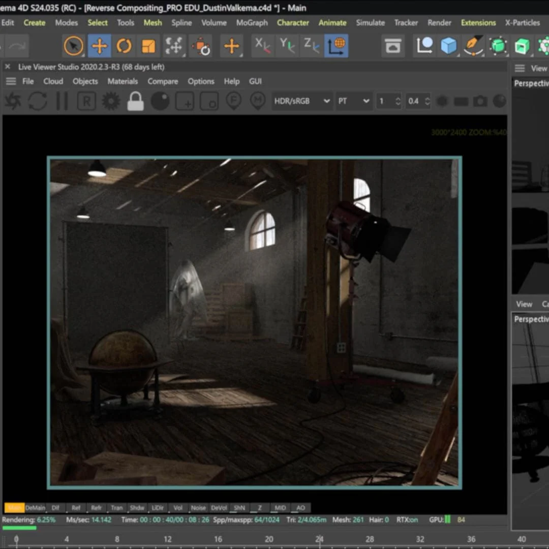Select the Move tool
This screenshot has width=549, height=549.
point(99,46)
